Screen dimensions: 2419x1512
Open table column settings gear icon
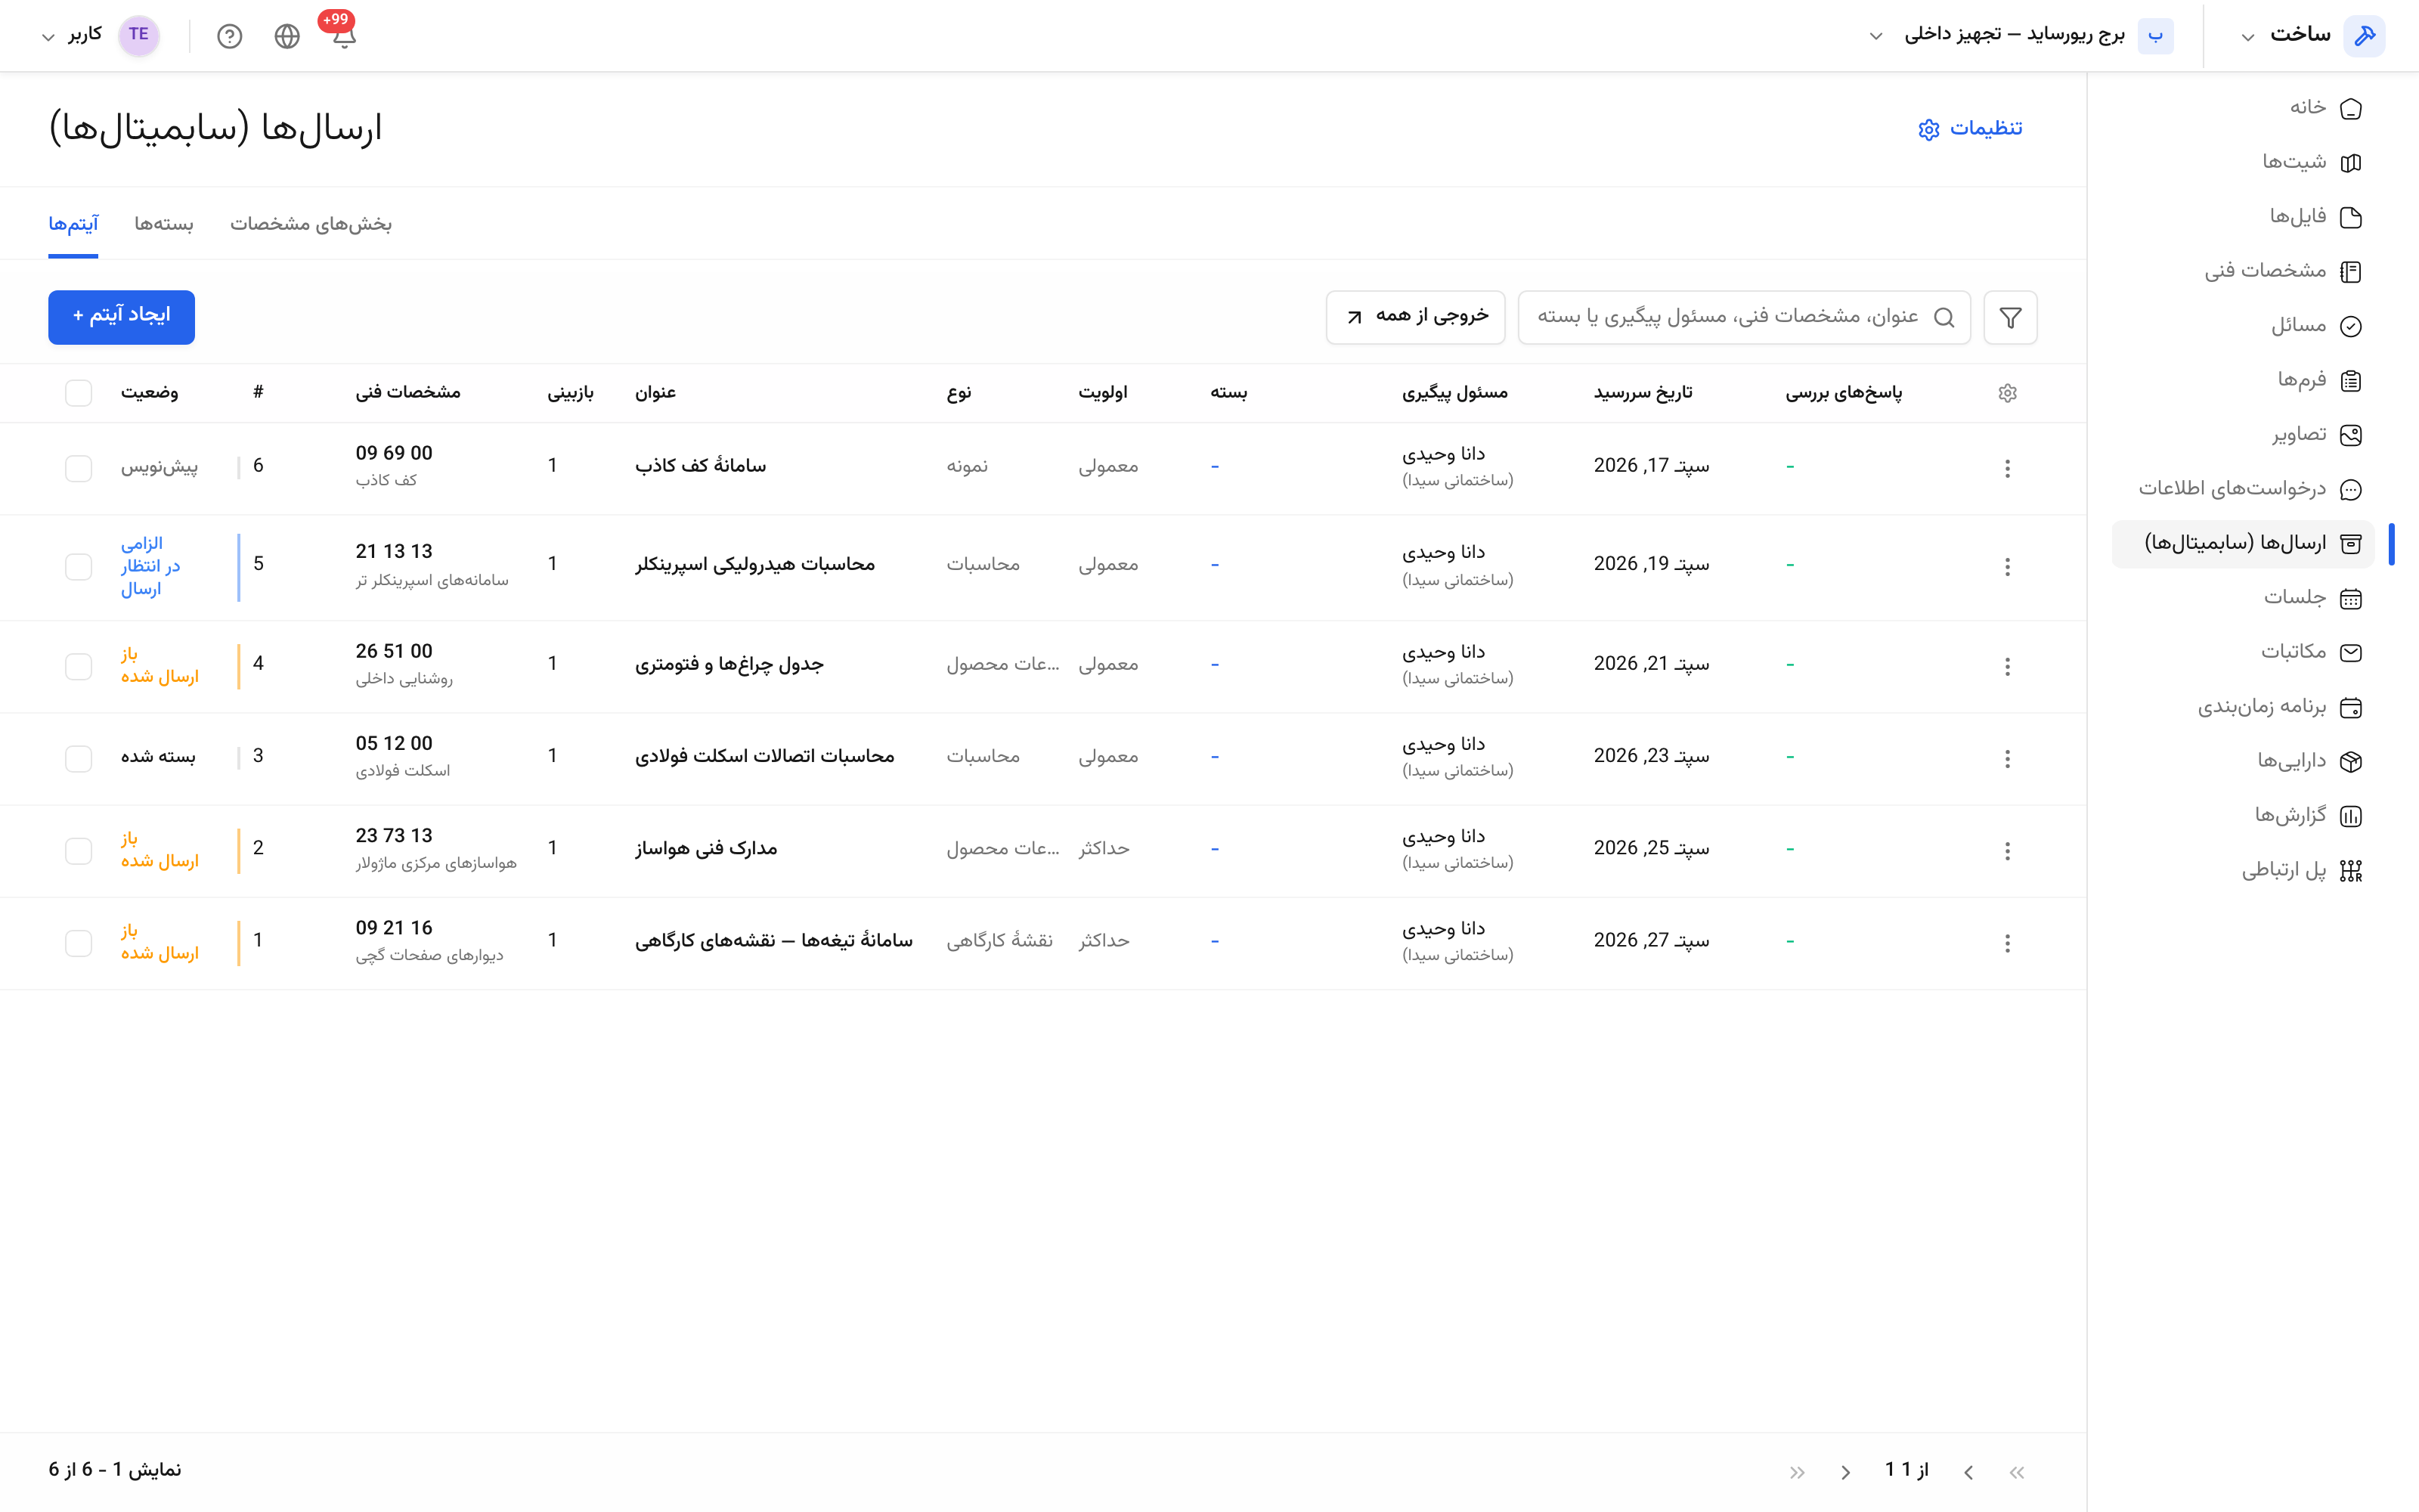click(2007, 393)
